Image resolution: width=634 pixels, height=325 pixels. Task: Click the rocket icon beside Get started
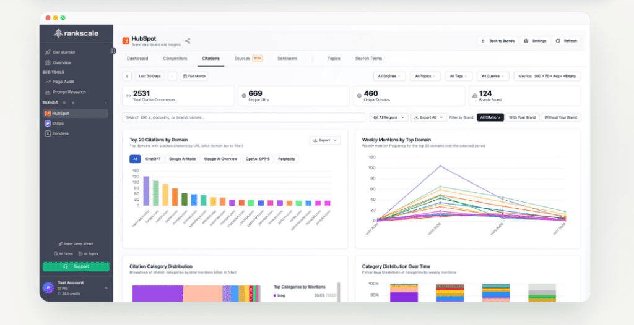[x=48, y=52]
